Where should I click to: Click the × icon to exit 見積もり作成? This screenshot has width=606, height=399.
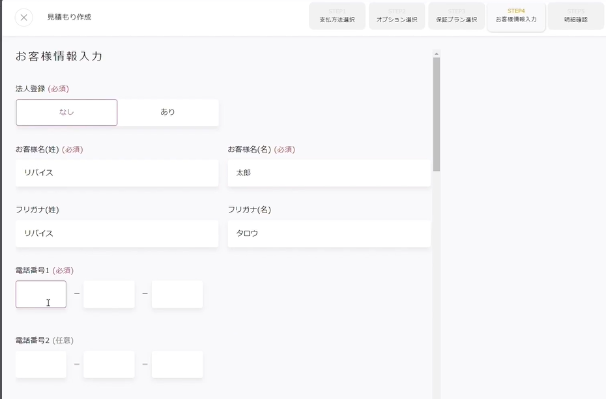tap(23, 18)
